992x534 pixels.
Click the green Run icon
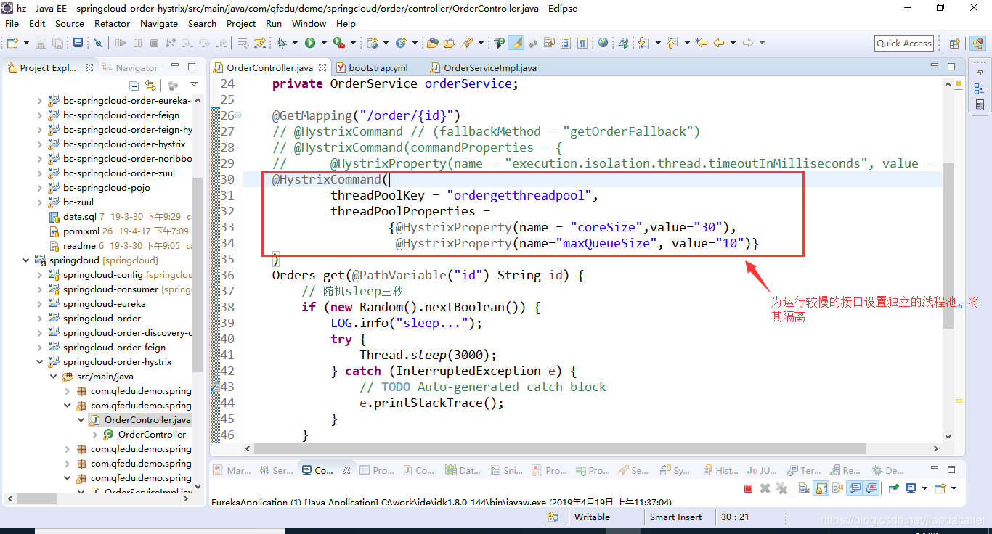point(310,44)
